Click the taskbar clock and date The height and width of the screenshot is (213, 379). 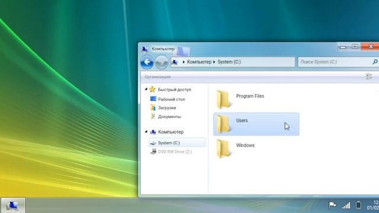[372, 205]
